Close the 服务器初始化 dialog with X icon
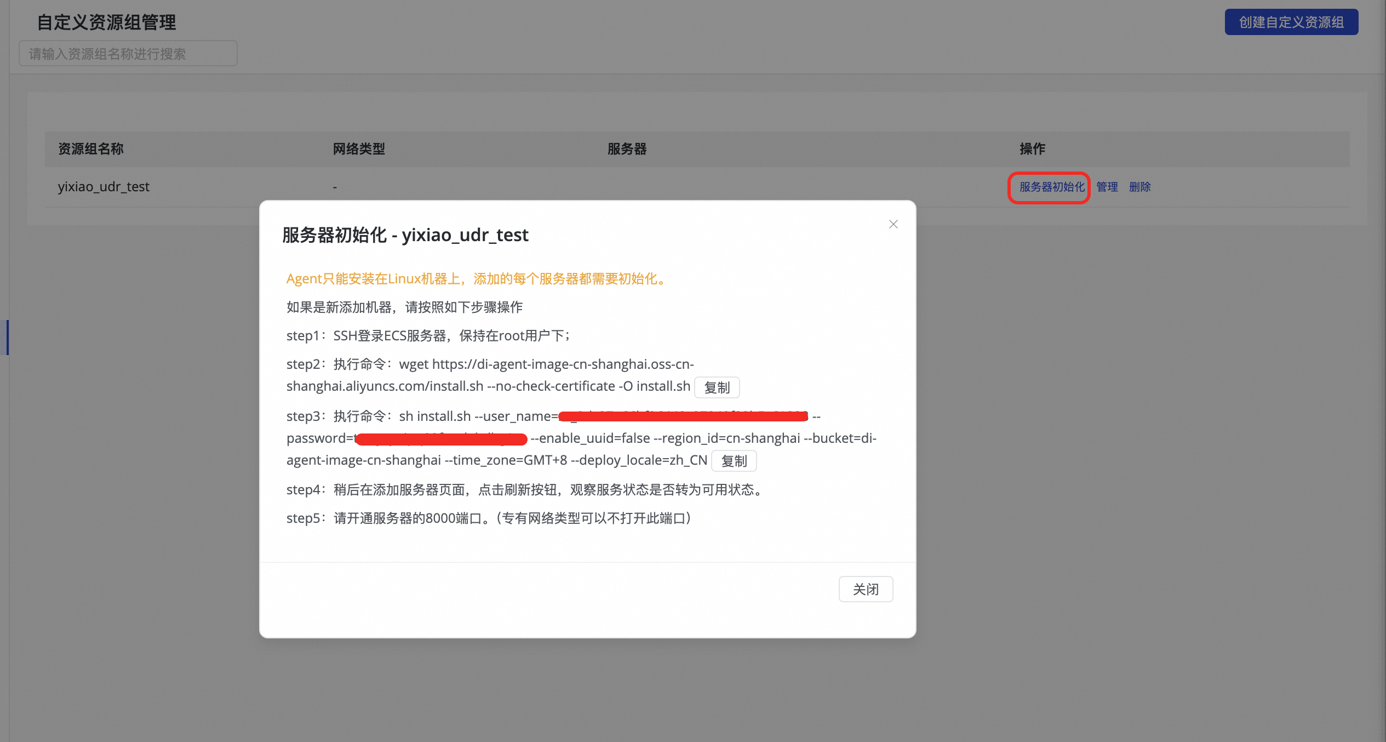 click(x=893, y=224)
